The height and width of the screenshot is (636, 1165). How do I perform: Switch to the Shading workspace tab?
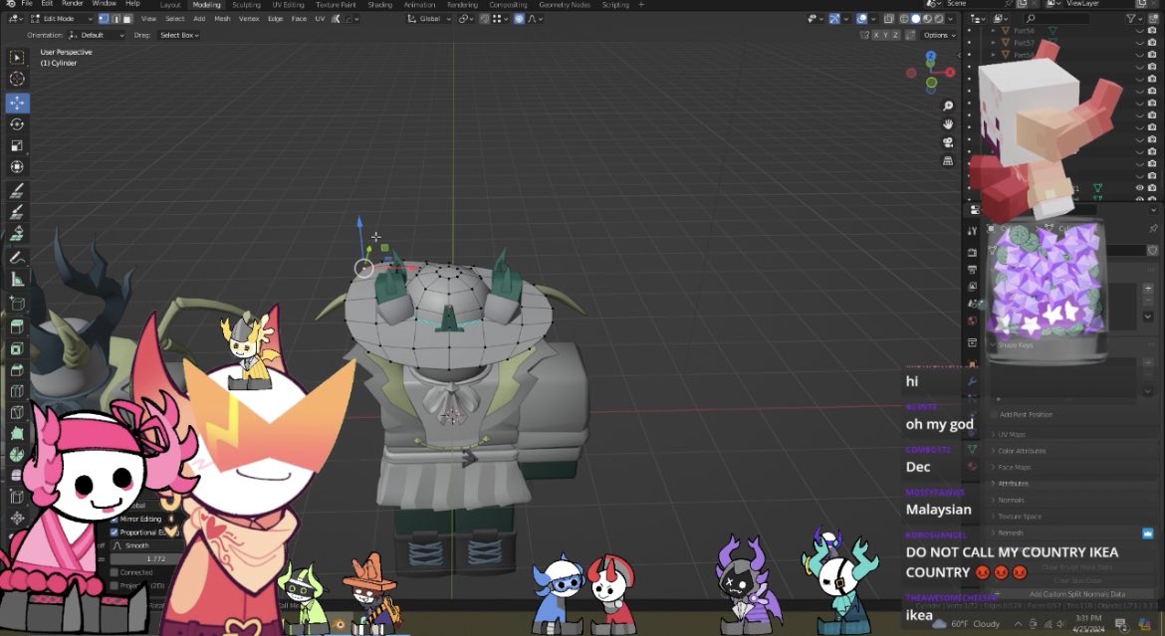379,4
